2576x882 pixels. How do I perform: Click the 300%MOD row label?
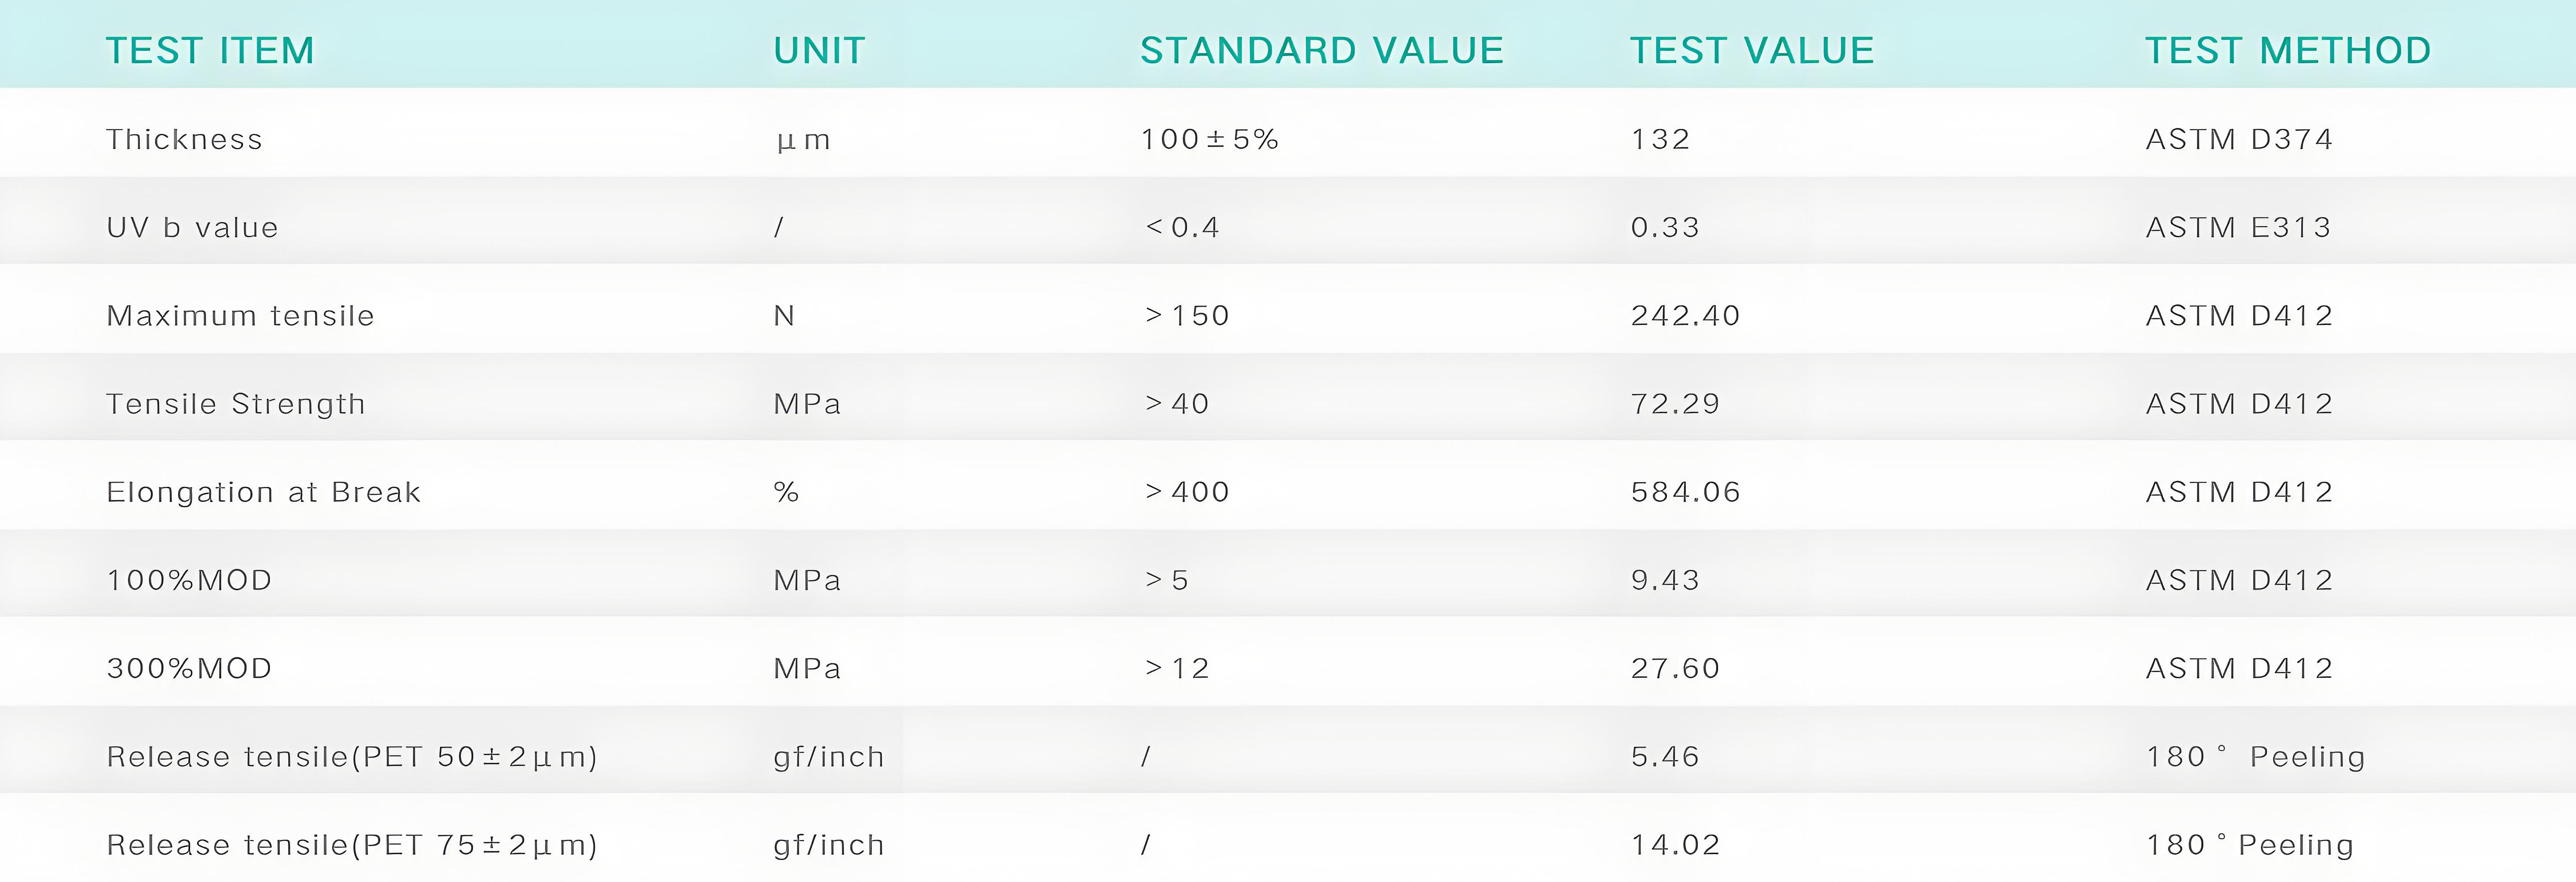(189, 668)
